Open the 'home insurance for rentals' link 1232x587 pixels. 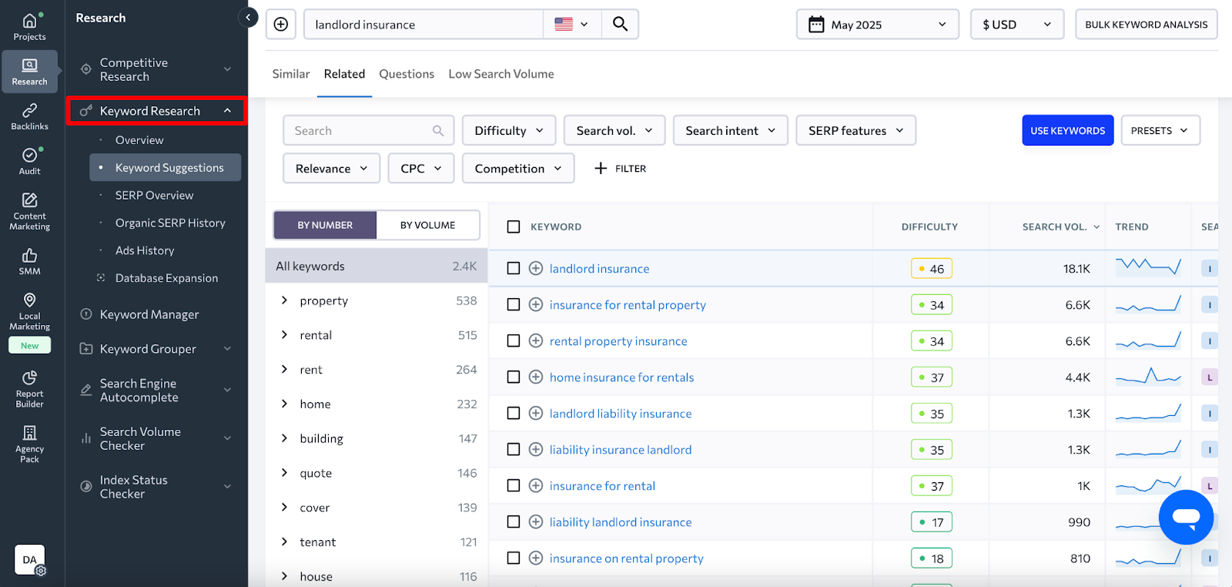click(x=621, y=377)
